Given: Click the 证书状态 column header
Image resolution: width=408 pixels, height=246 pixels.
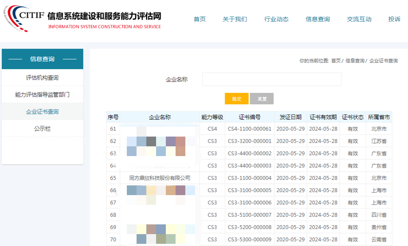Looking at the screenshot, I should 352,117.
